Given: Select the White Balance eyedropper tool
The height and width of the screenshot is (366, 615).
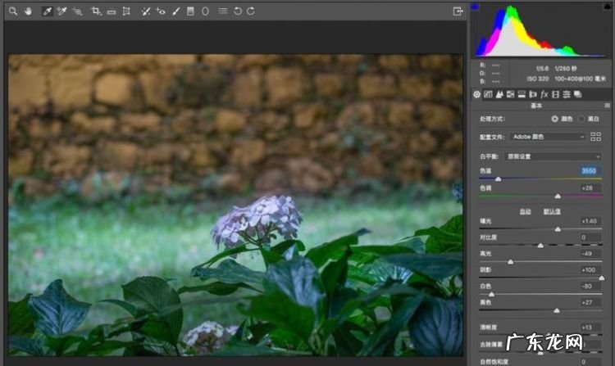Looking at the screenshot, I should click(47, 11).
